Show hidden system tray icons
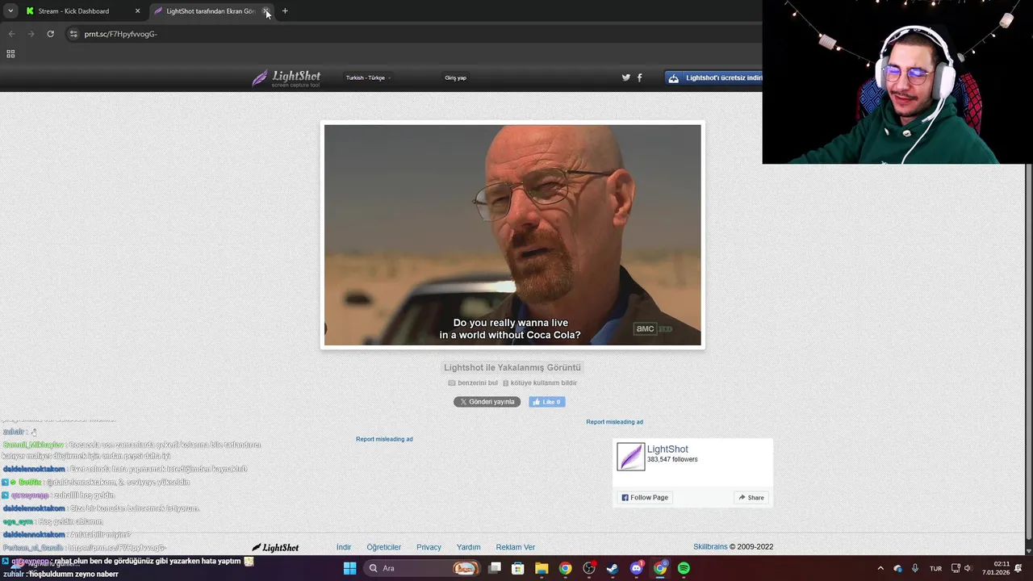The height and width of the screenshot is (581, 1033). [880, 568]
